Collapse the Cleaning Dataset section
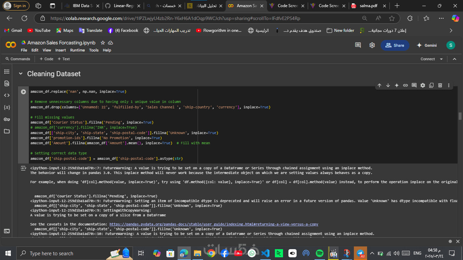The image size is (463, 260). tap(21, 74)
